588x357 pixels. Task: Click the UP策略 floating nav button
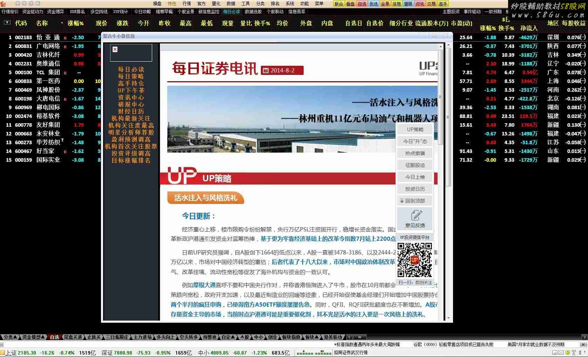click(415, 129)
